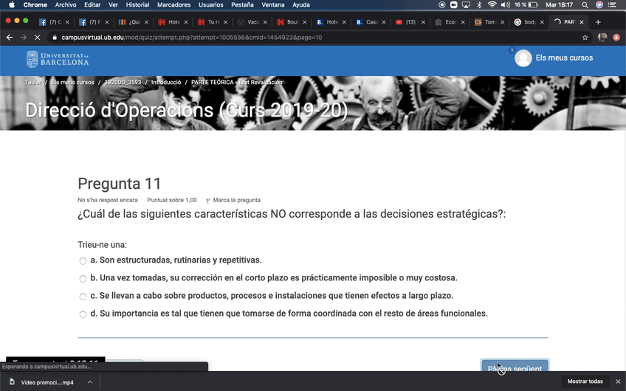Stop loading the page with X button
Screen dimensions: 626x391
tap(37, 38)
